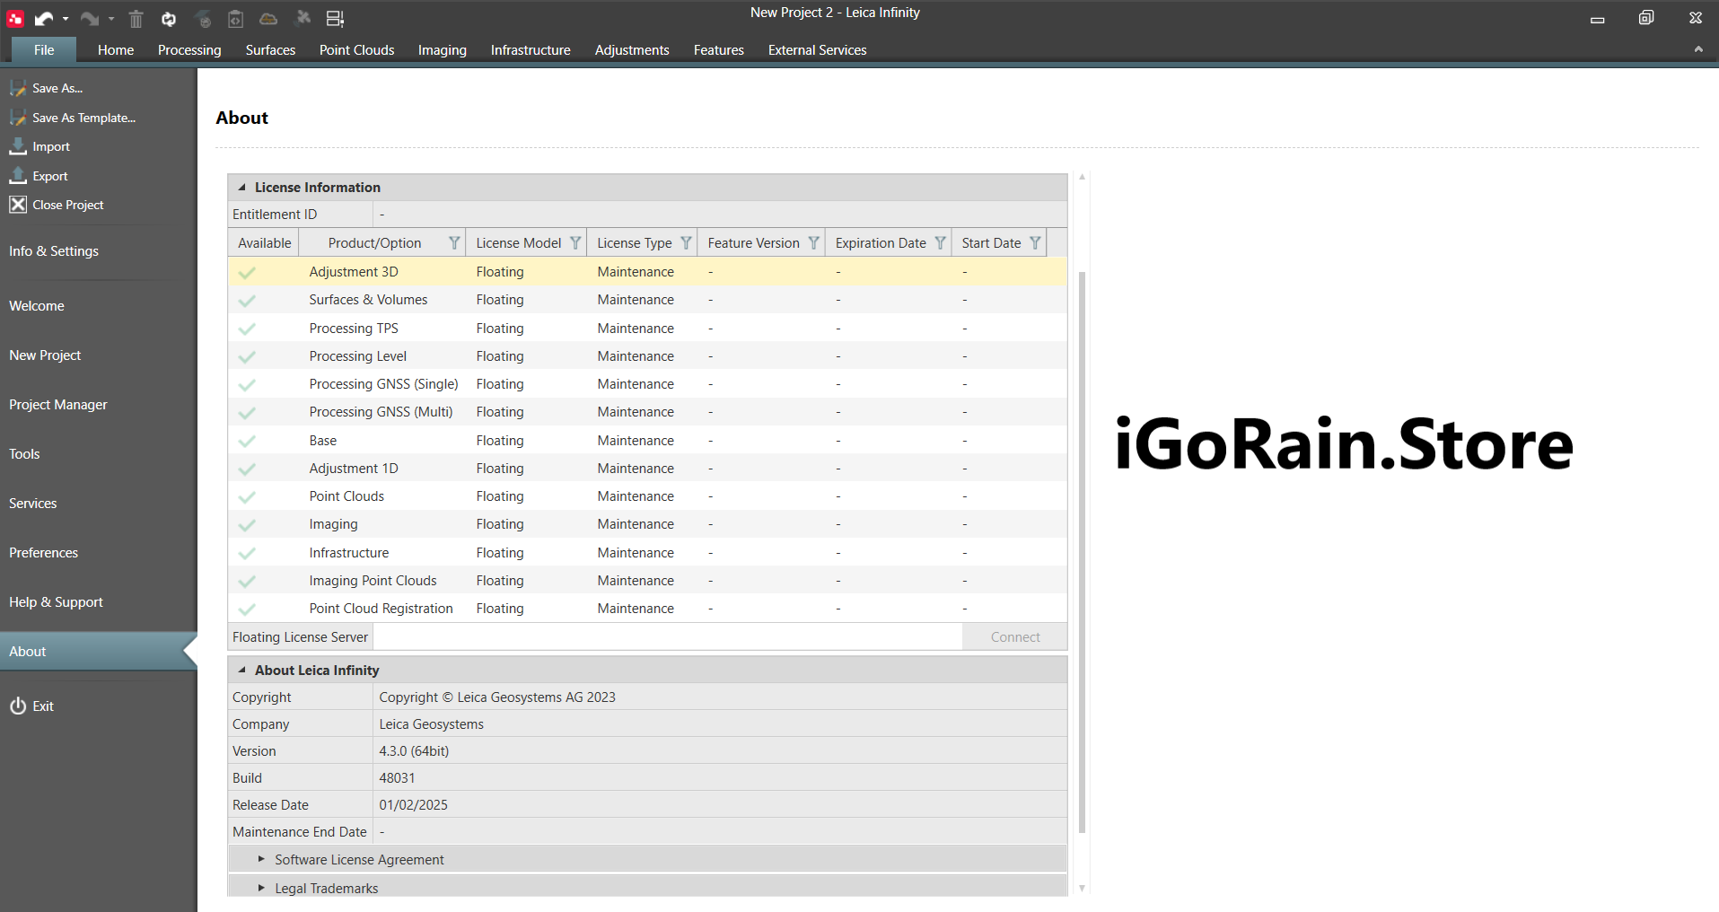The height and width of the screenshot is (912, 1719).
Task: Switch to the Point Clouds ribbon tab
Action: click(356, 50)
